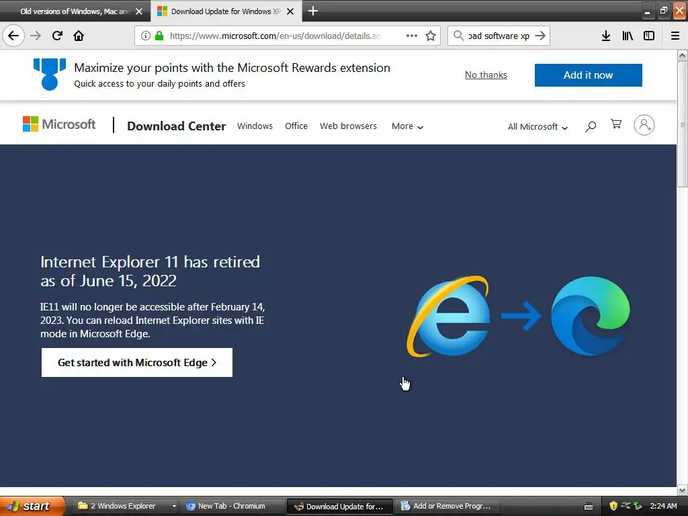Click the Add it now button
Viewport: 688px width, 516px height.
588,75
